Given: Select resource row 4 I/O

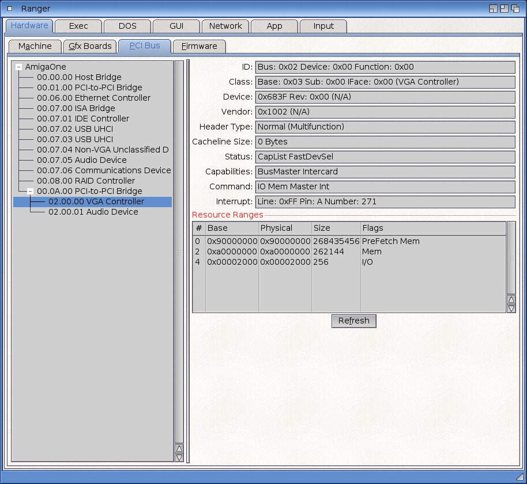Looking at the screenshot, I should (349, 262).
